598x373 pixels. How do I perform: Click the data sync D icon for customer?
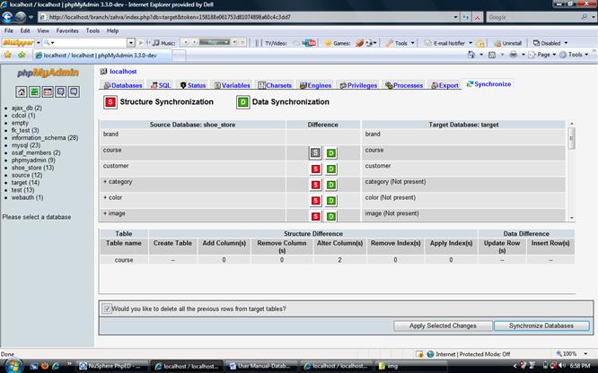pyautogui.click(x=331, y=169)
